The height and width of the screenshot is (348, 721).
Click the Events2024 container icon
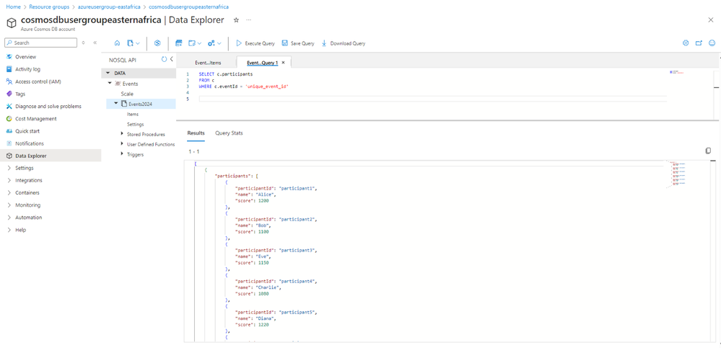(x=123, y=104)
